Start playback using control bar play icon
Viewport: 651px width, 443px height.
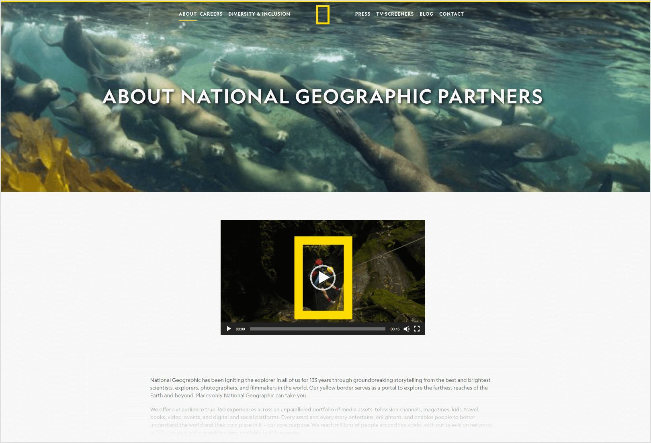229,329
